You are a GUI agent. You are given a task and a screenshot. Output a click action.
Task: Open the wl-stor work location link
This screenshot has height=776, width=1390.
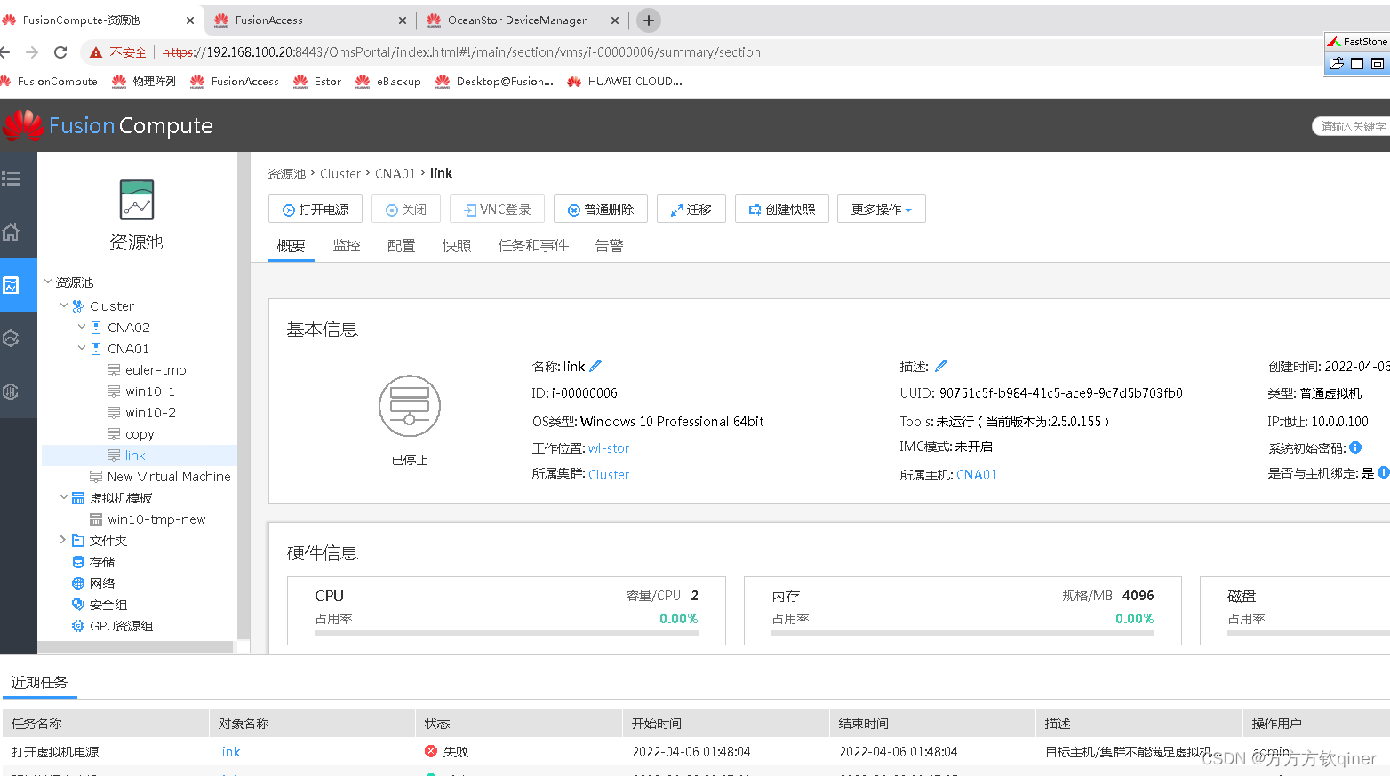coord(609,448)
